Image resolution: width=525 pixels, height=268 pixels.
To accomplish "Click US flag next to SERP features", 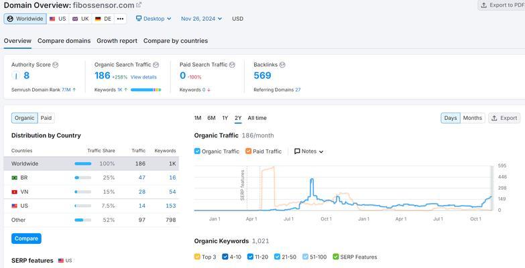I will [61, 261].
